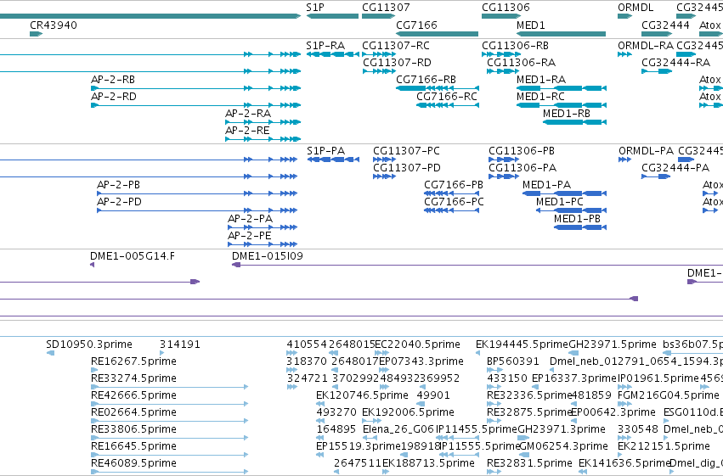Viewport: 723px width, 476px height.
Task: Click the 49901 EST label
Action: point(433,395)
